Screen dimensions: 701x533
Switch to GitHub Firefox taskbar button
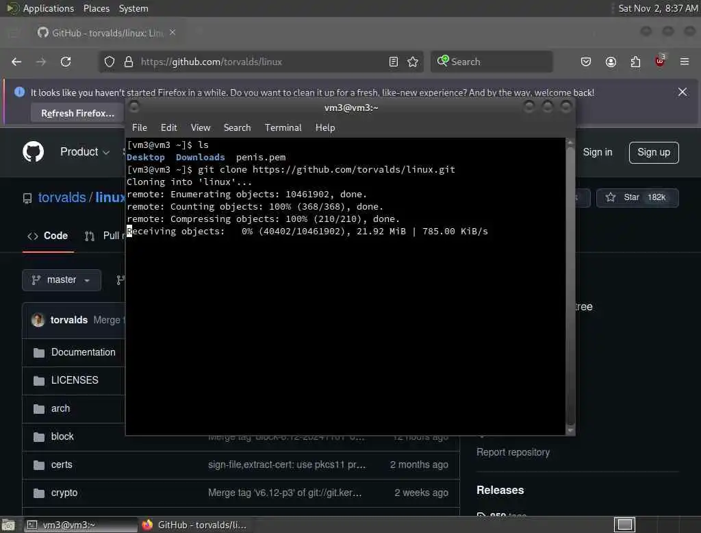[194, 525]
